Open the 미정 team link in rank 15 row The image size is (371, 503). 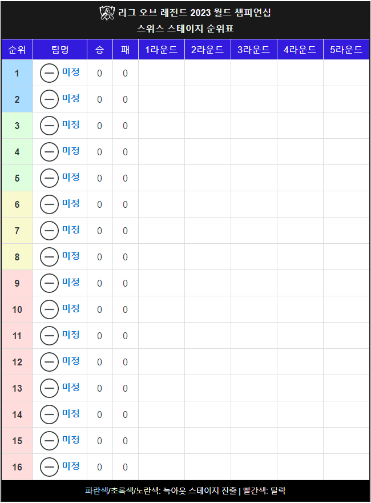pos(71,440)
